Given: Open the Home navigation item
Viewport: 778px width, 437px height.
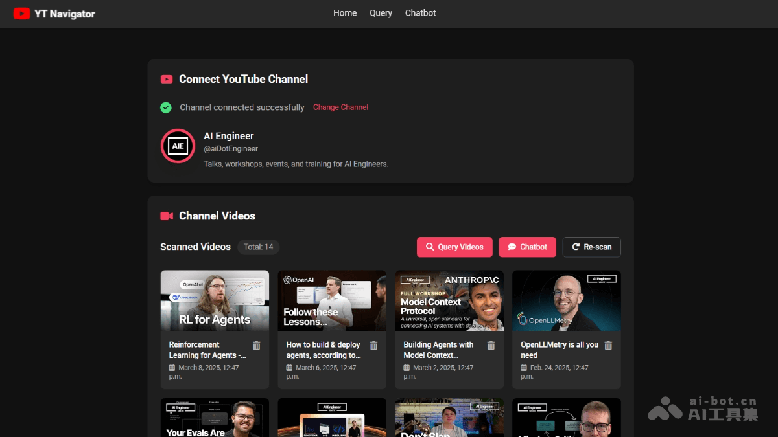Looking at the screenshot, I should [345, 13].
